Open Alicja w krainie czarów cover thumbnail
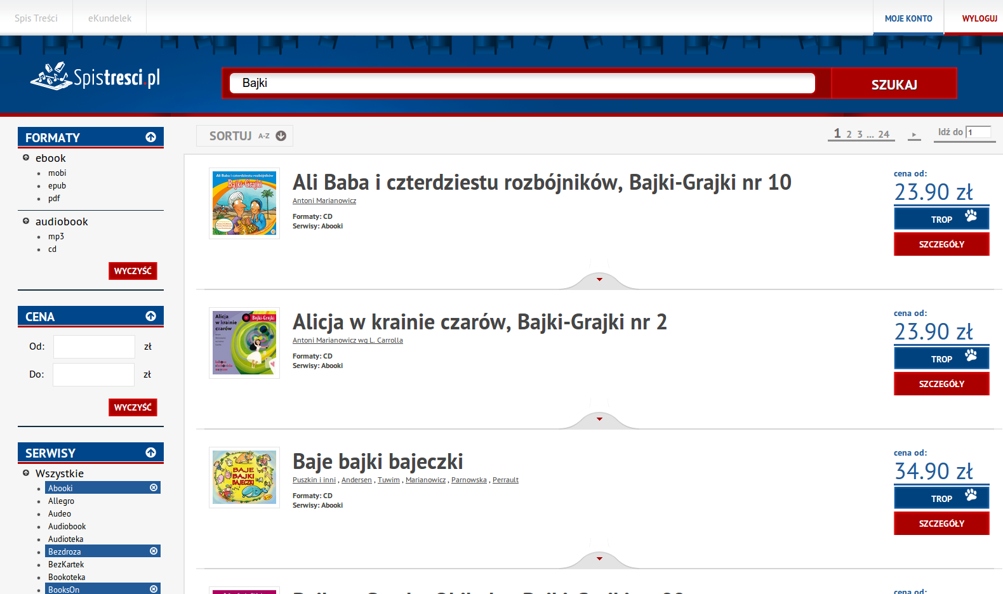Image resolution: width=1003 pixels, height=594 pixels. tap(244, 343)
